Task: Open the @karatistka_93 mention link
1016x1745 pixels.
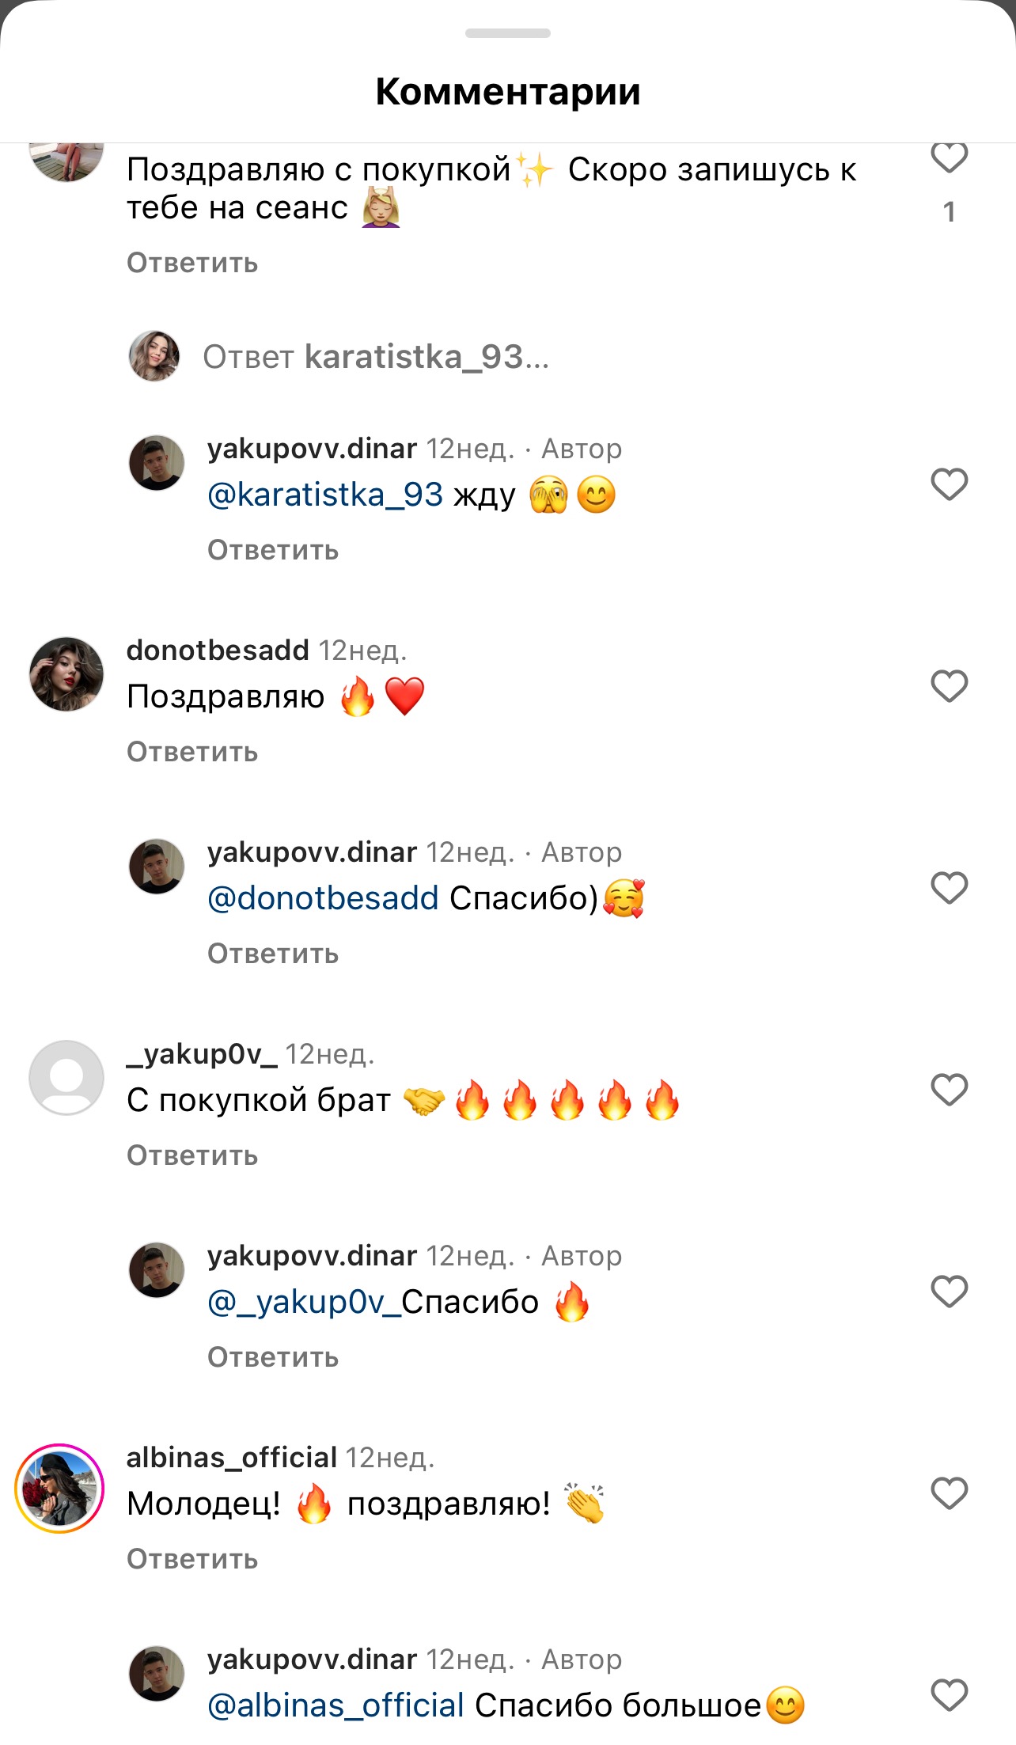Action: [325, 495]
